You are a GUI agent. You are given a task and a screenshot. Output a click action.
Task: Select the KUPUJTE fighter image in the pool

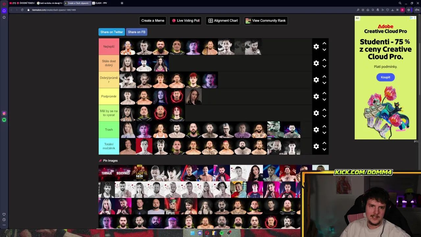click(x=172, y=206)
